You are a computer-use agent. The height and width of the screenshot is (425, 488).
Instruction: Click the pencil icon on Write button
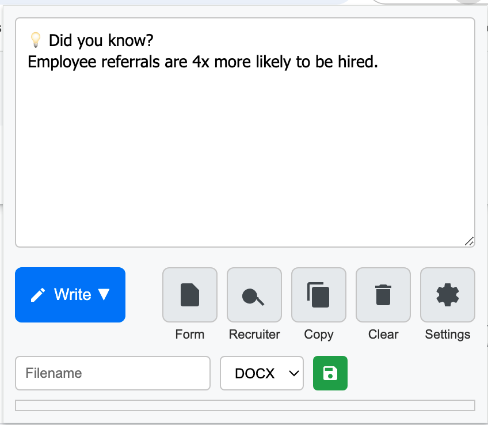(38, 295)
